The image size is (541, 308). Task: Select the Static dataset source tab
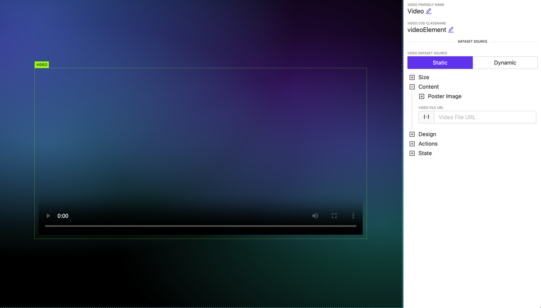pyautogui.click(x=440, y=62)
